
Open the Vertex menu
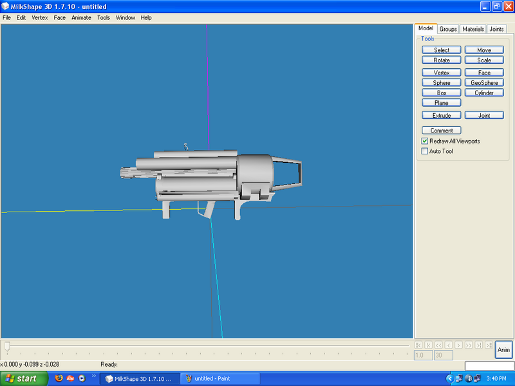40,18
